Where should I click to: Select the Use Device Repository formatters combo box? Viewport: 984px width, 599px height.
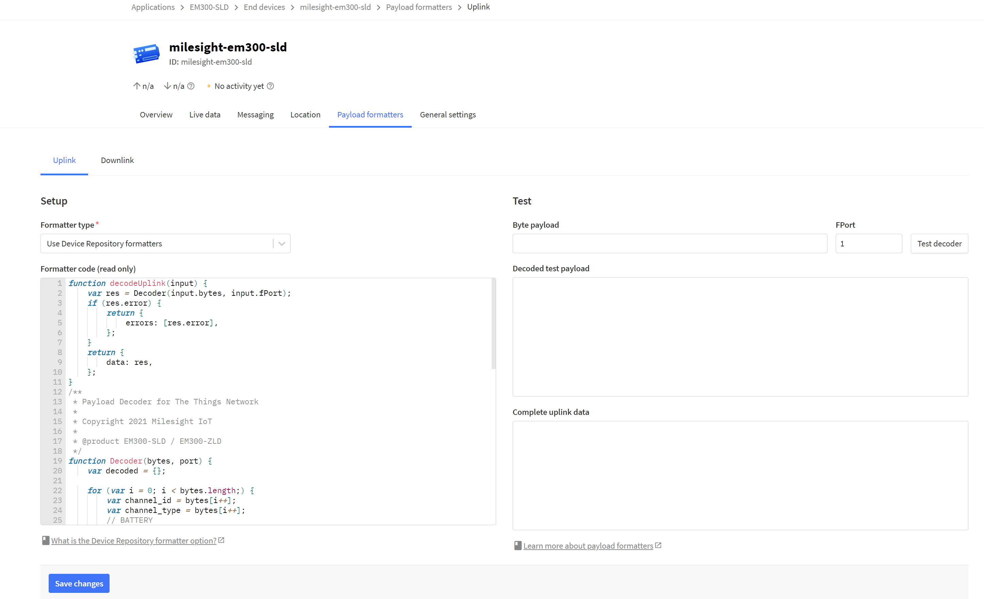[165, 244]
